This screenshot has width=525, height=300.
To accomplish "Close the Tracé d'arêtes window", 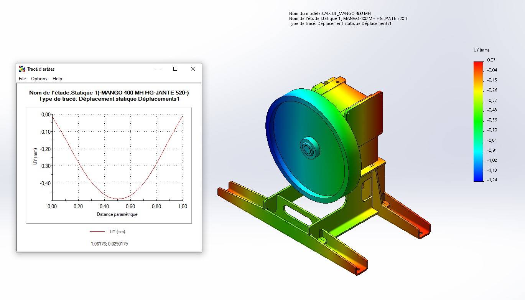I will pyautogui.click(x=193, y=69).
